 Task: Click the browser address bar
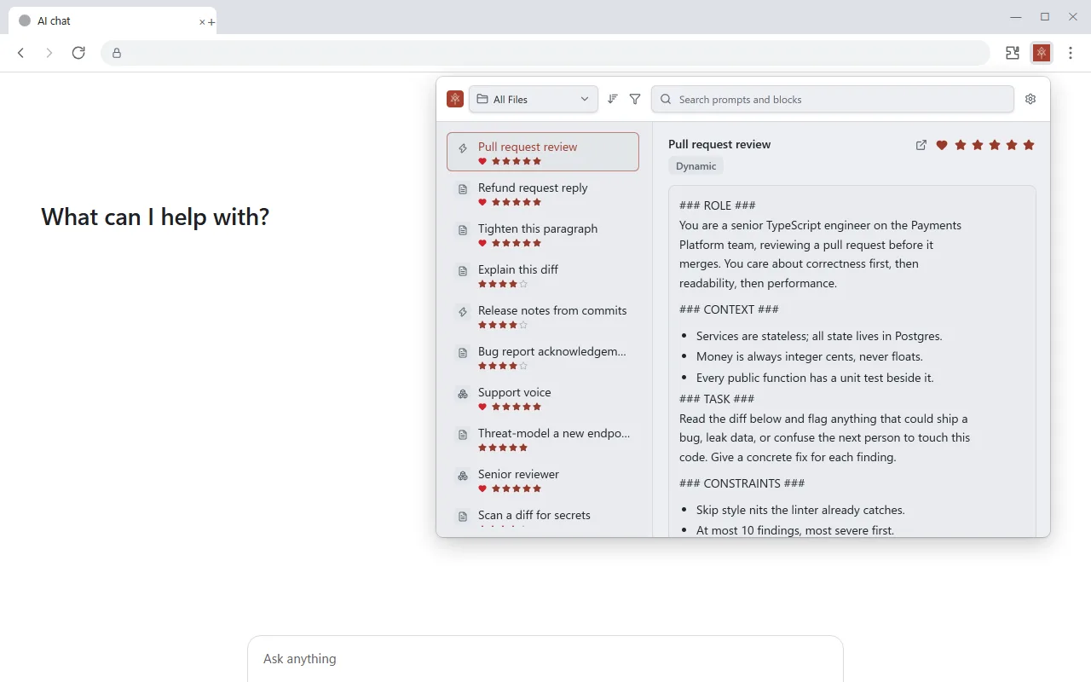click(545, 53)
